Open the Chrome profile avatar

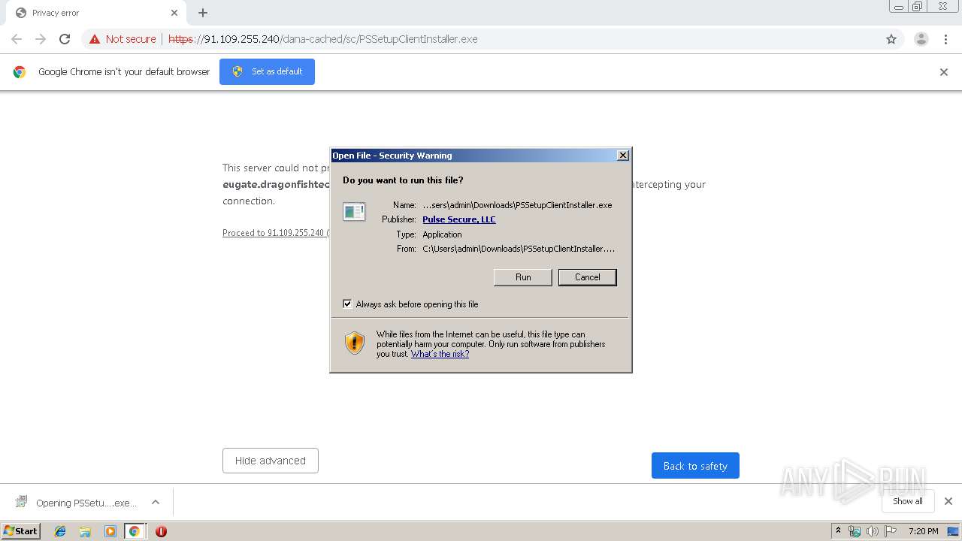[921, 39]
